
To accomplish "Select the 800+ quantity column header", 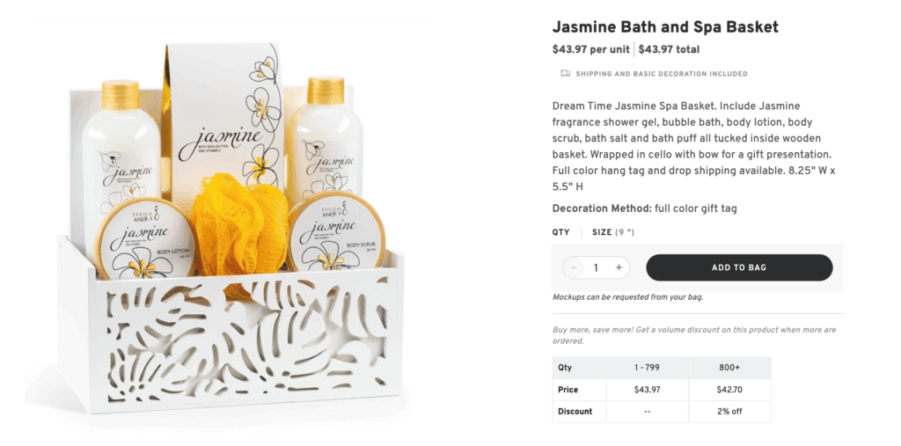I will [729, 368].
